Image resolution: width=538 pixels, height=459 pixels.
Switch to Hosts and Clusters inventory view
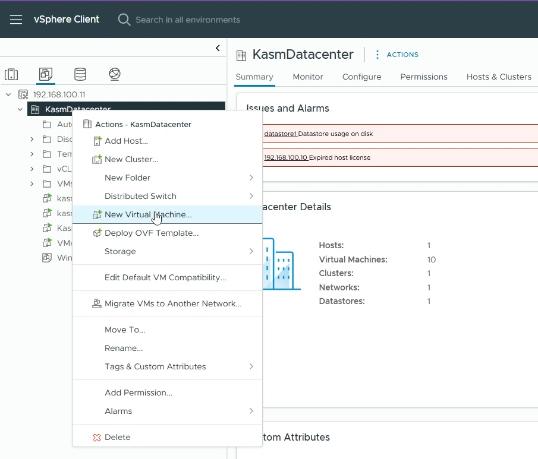point(11,74)
